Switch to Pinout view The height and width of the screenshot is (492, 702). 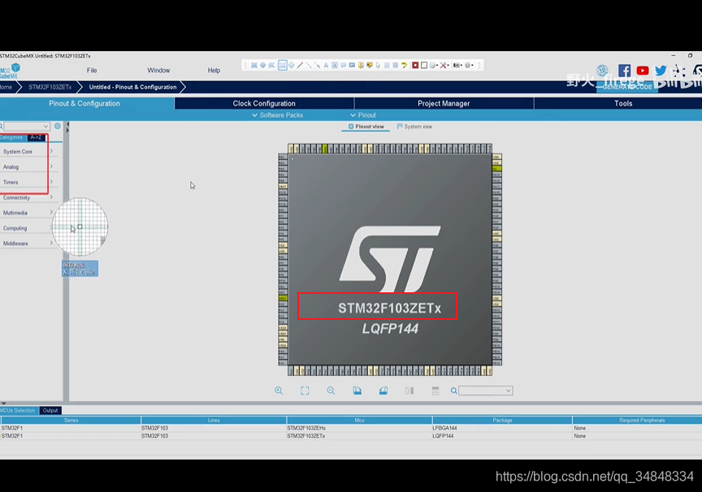pyautogui.click(x=366, y=127)
